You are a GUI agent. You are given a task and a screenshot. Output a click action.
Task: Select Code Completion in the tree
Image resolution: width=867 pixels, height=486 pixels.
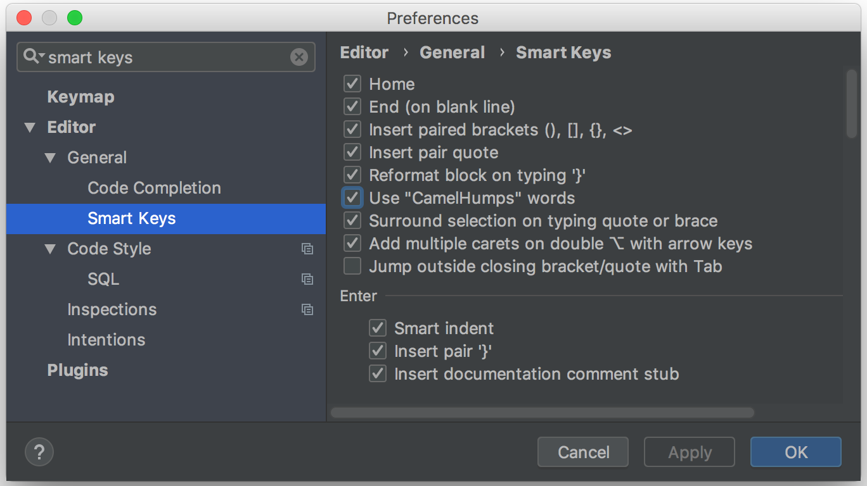(x=154, y=188)
